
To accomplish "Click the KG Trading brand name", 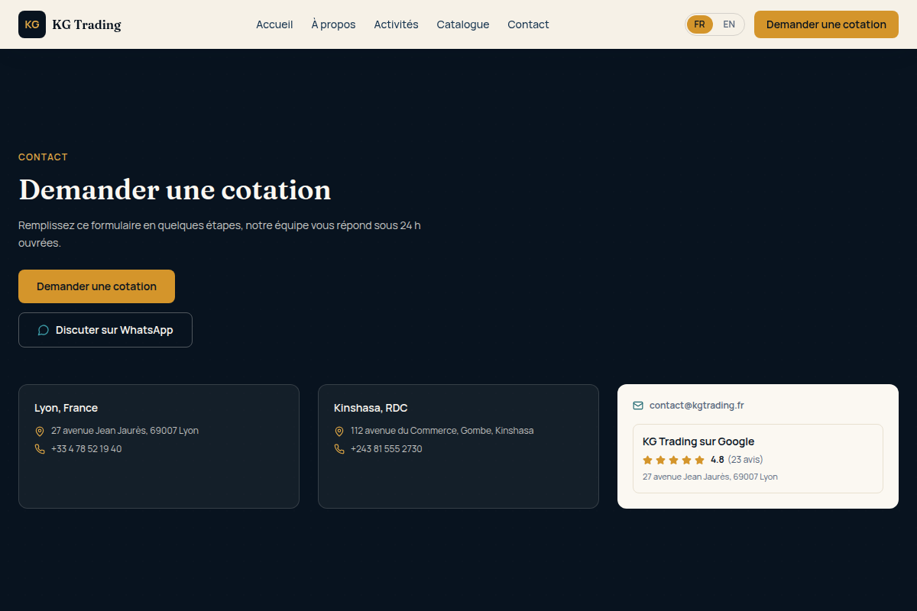I will click(x=86, y=24).
